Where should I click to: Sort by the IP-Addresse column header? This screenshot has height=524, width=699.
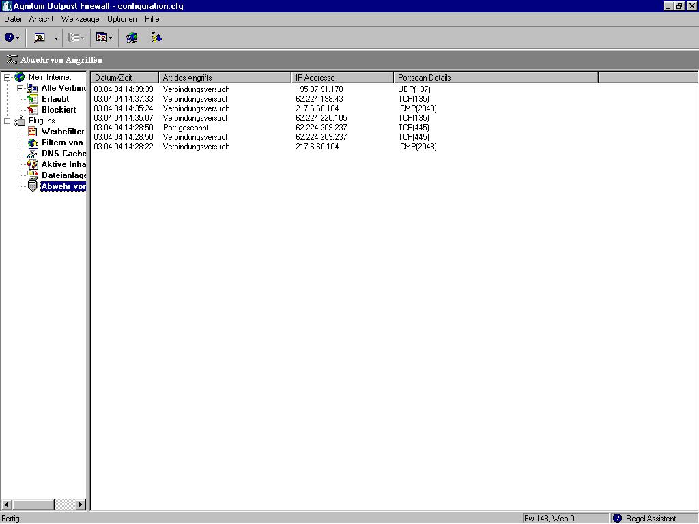tap(343, 78)
